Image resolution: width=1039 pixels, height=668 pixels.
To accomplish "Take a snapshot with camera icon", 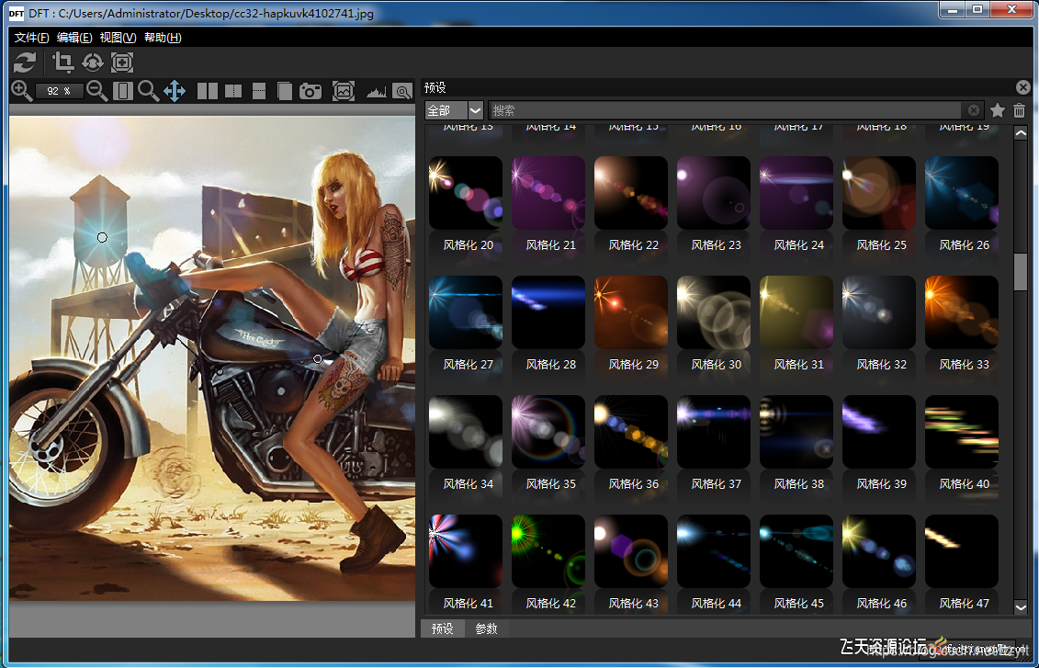I will [x=311, y=91].
